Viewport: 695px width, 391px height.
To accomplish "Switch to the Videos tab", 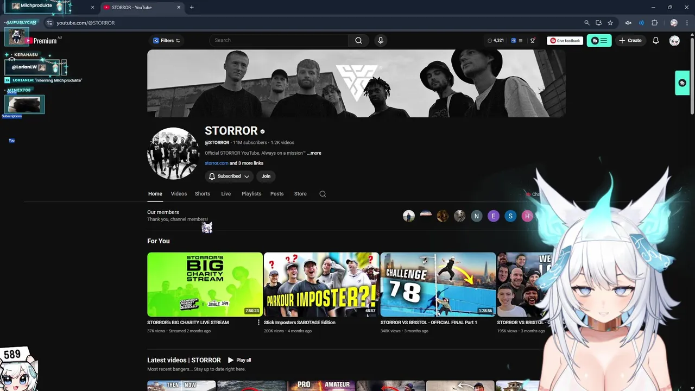I will [x=179, y=194].
